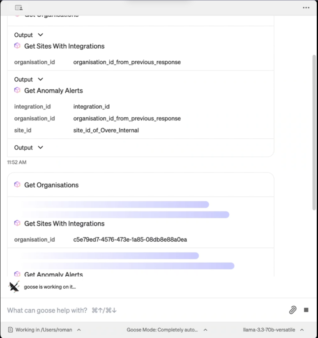
Task: Expand Output above Get Anomaly Alerts
Action: click(29, 79)
